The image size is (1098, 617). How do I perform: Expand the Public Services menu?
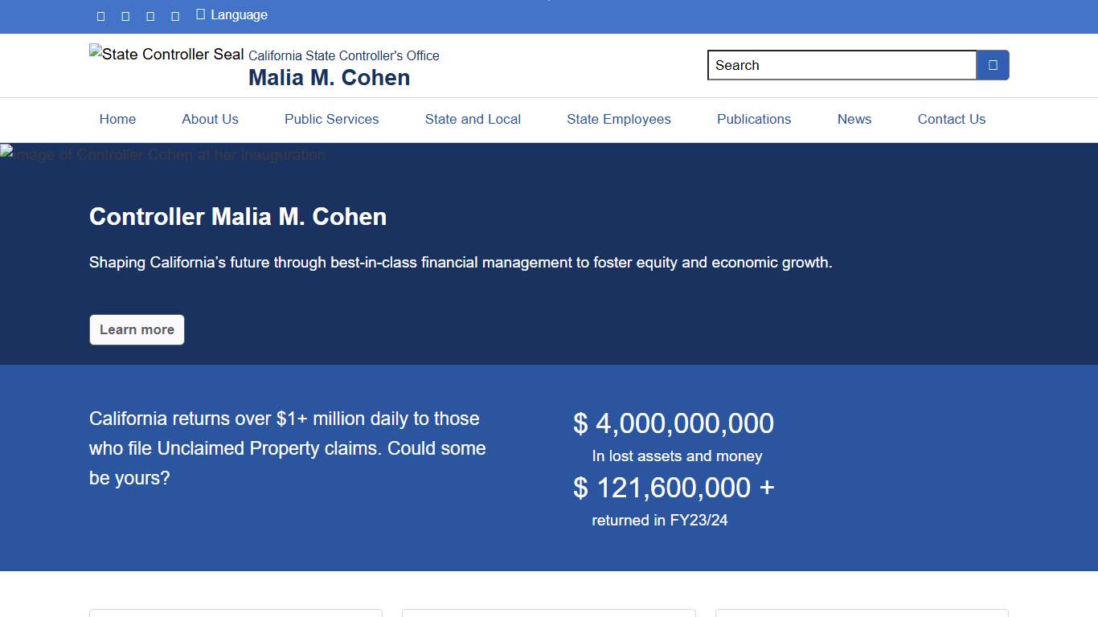(x=331, y=119)
